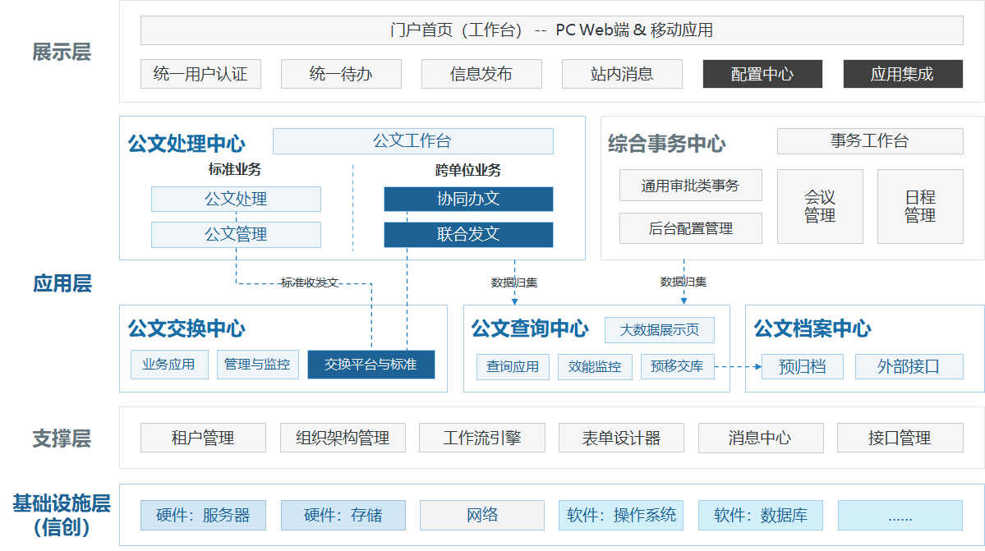
Task: Open the 公文工作台 box
Action: click(412, 141)
